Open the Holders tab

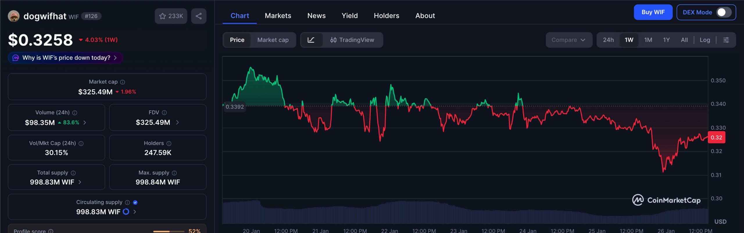point(387,16)
